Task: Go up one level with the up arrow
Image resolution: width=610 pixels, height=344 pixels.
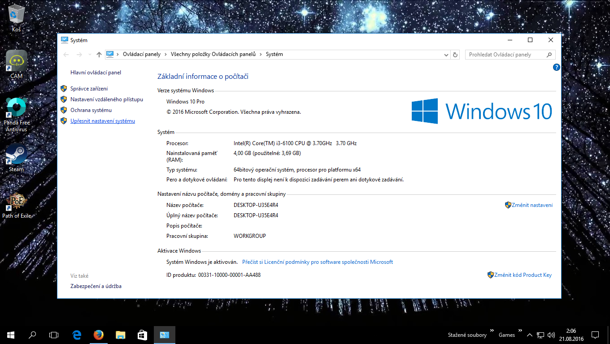Action: [99, 55]
